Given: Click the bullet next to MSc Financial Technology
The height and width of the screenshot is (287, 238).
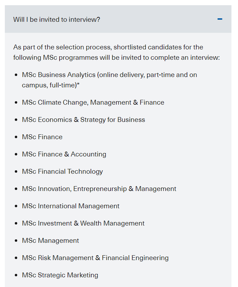Looking at the screenshot, I should coord(17,172).
